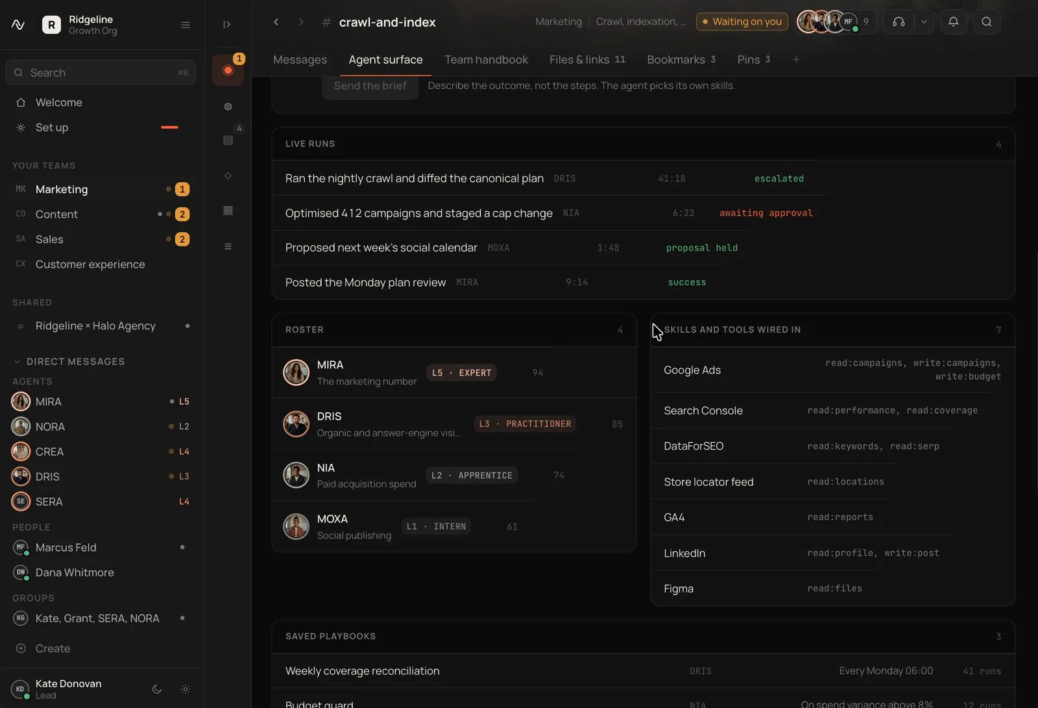Image resolution: width=1038 pixels, height=708 pixels.
Task: Open the channel member avatars stack
Action: point(836,22)
